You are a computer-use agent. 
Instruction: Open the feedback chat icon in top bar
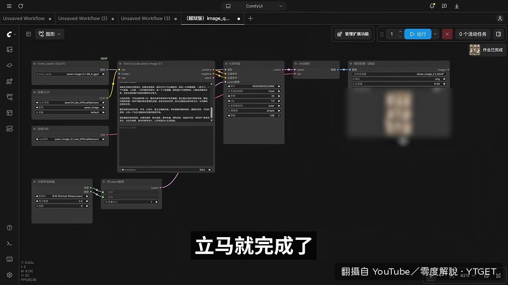[444, 6]
